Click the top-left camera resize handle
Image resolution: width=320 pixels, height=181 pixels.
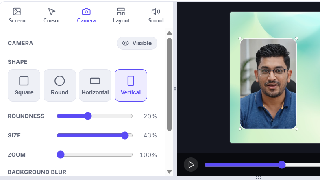tap(240, 38)
